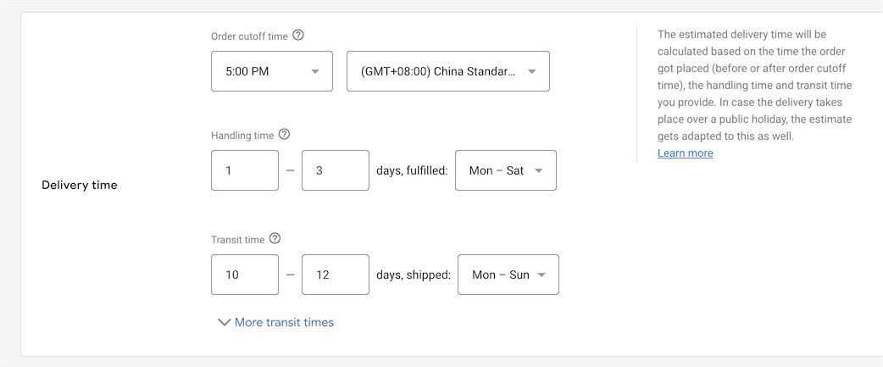
Task: Click the chevron icon beside More transit times
Action: 225,322
